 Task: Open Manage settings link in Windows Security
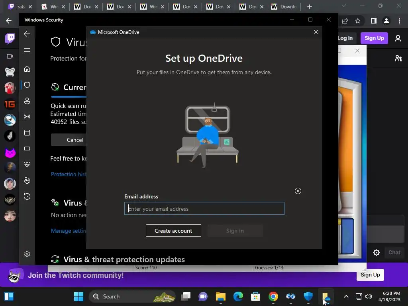point(69,231)
